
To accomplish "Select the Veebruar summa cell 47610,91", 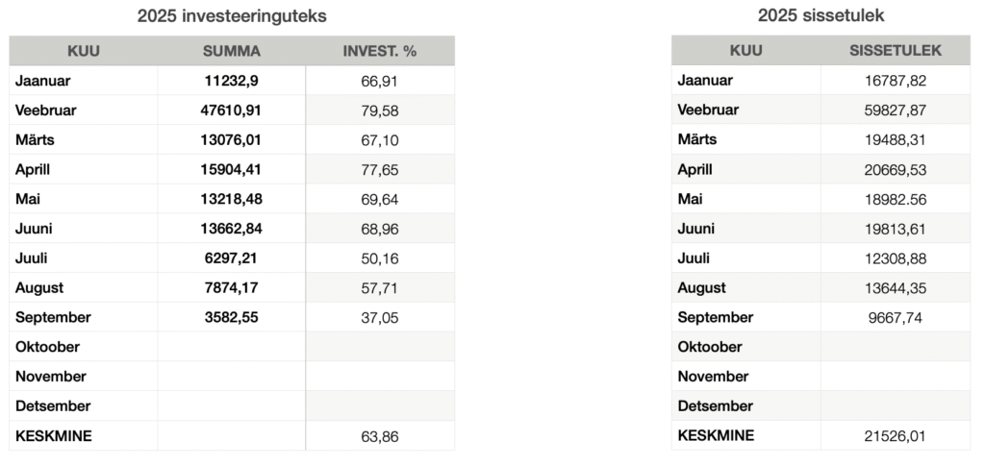I will (x=232, y=110).
